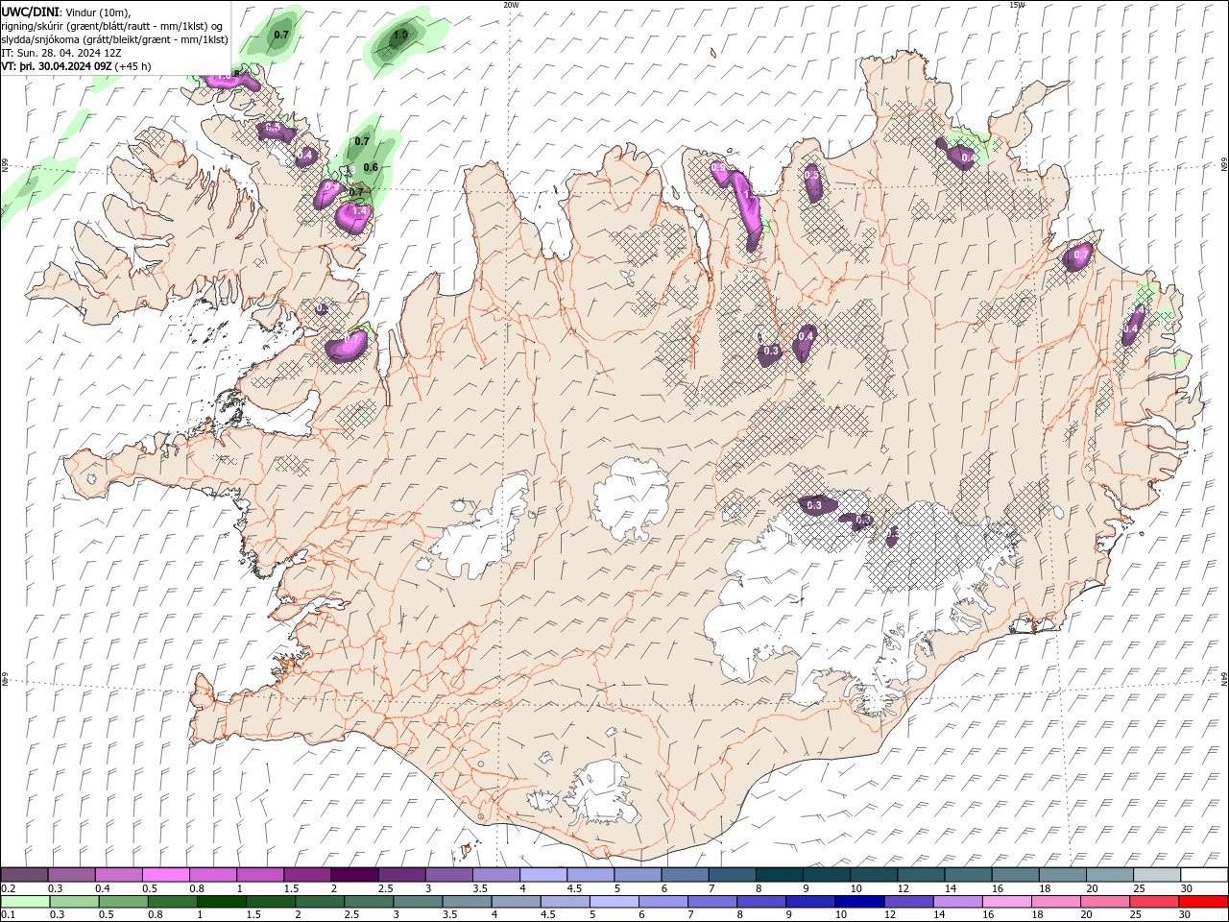Pick the darkest green 1 mm rain swatch
Viewport: 1229px width, 922px height.
[221, 902]
